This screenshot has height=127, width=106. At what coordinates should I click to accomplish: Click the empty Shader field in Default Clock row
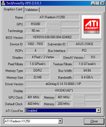click(x=93, y=104)
